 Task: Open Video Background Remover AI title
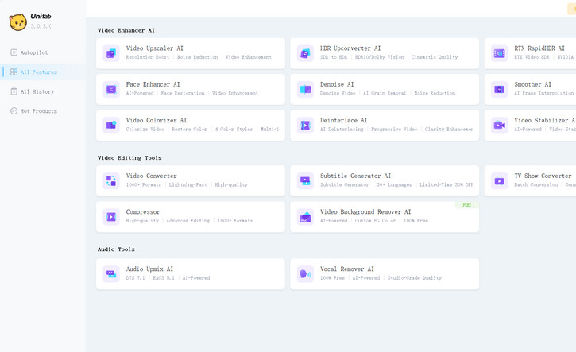365,212
